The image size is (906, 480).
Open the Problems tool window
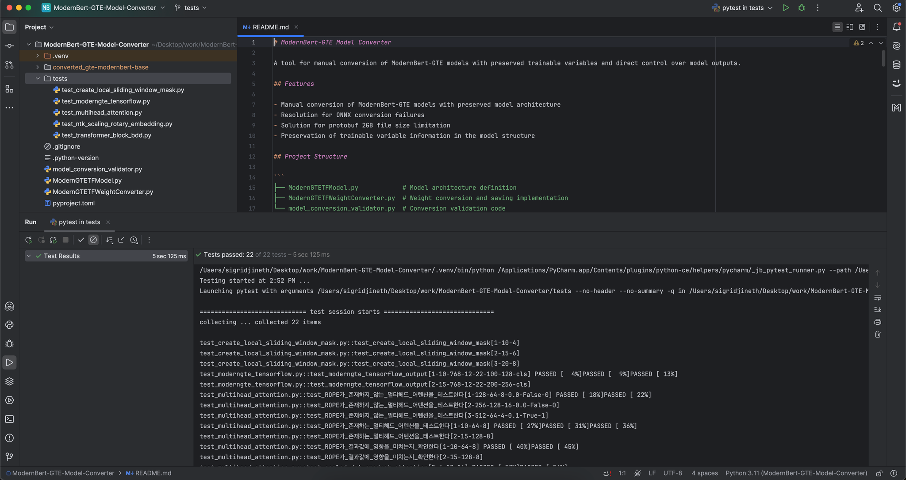click(x=9, y=438)
